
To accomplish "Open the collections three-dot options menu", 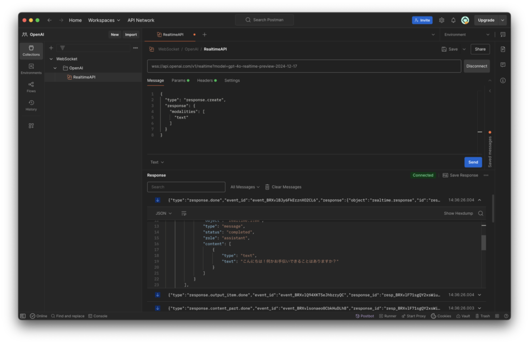I will click(x=135, y=48).
